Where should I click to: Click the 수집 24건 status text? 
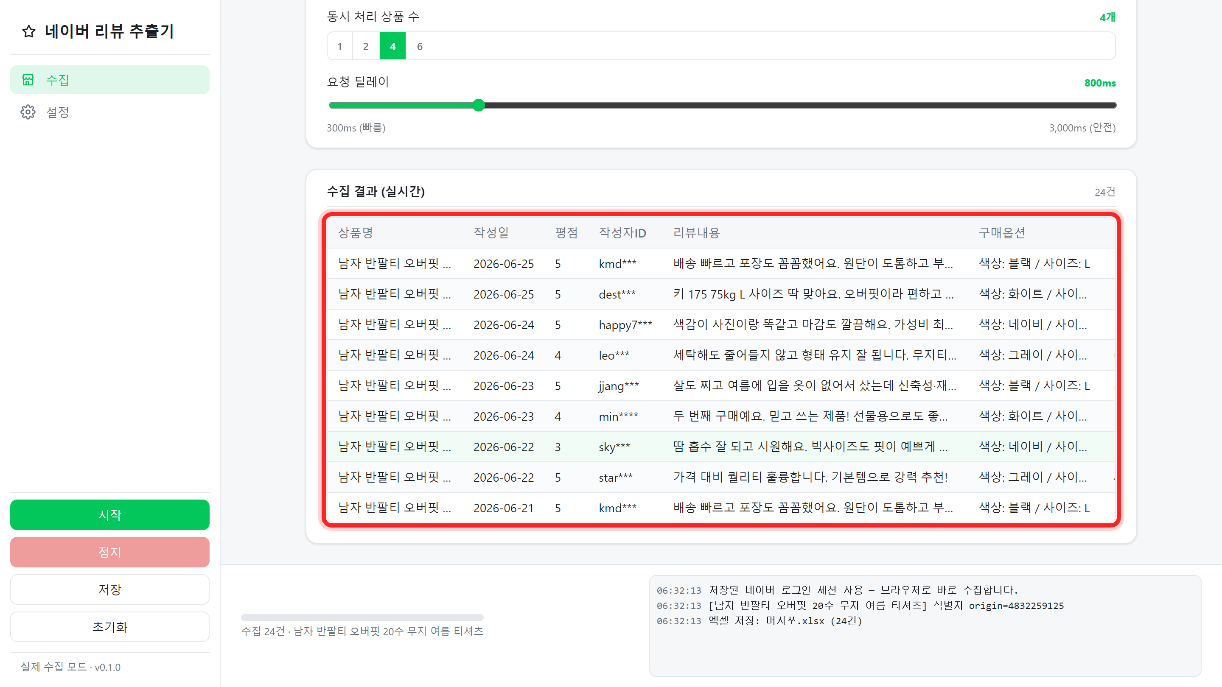[x=362, y=631]
